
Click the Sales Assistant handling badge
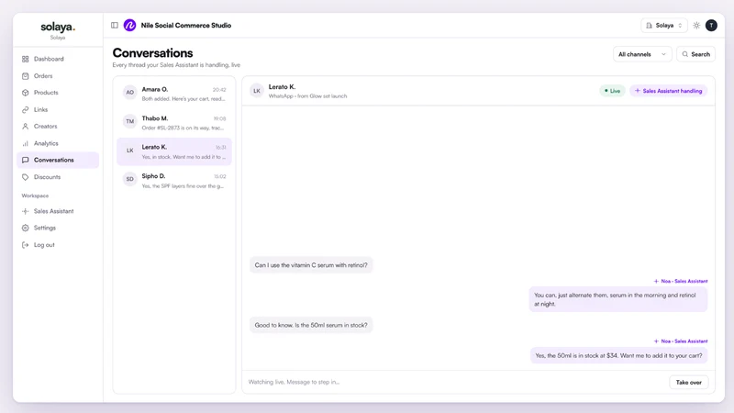click(669, 91)
